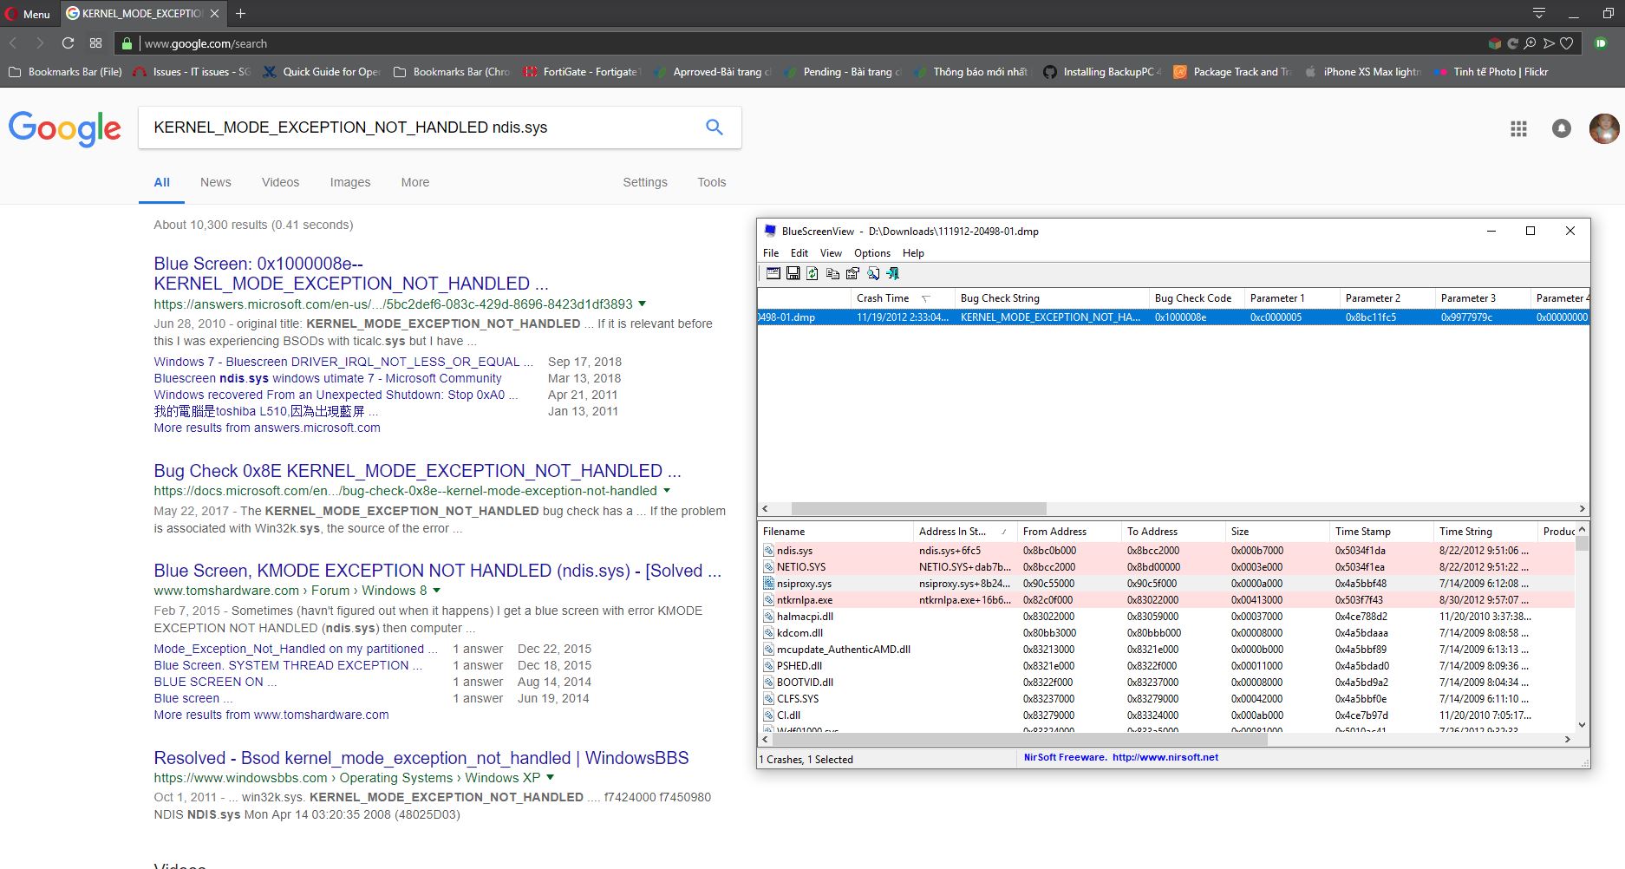
Task: Select the News search tab
Action: coord(216,182)
